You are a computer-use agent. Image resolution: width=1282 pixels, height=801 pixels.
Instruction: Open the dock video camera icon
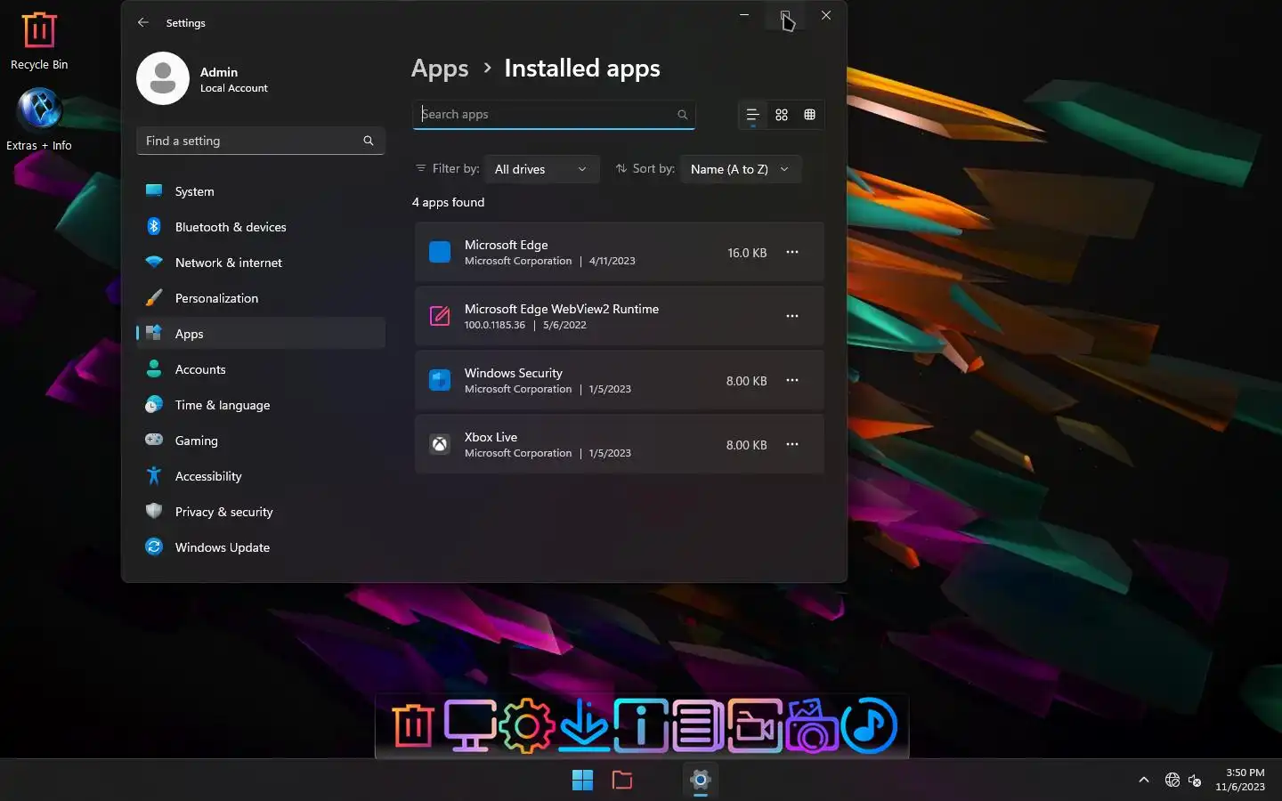[755, 726]
